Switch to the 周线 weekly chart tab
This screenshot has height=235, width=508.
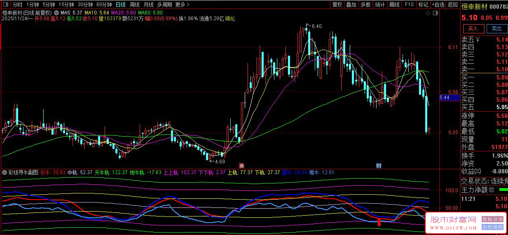point(135,5)
